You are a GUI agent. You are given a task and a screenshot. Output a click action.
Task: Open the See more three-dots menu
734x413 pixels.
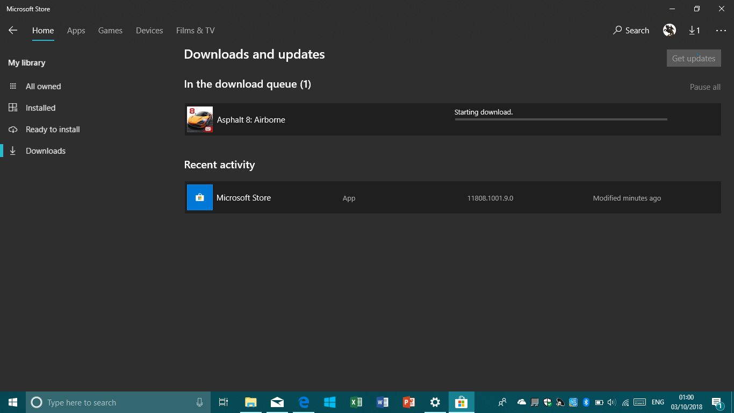click(721, 31)
